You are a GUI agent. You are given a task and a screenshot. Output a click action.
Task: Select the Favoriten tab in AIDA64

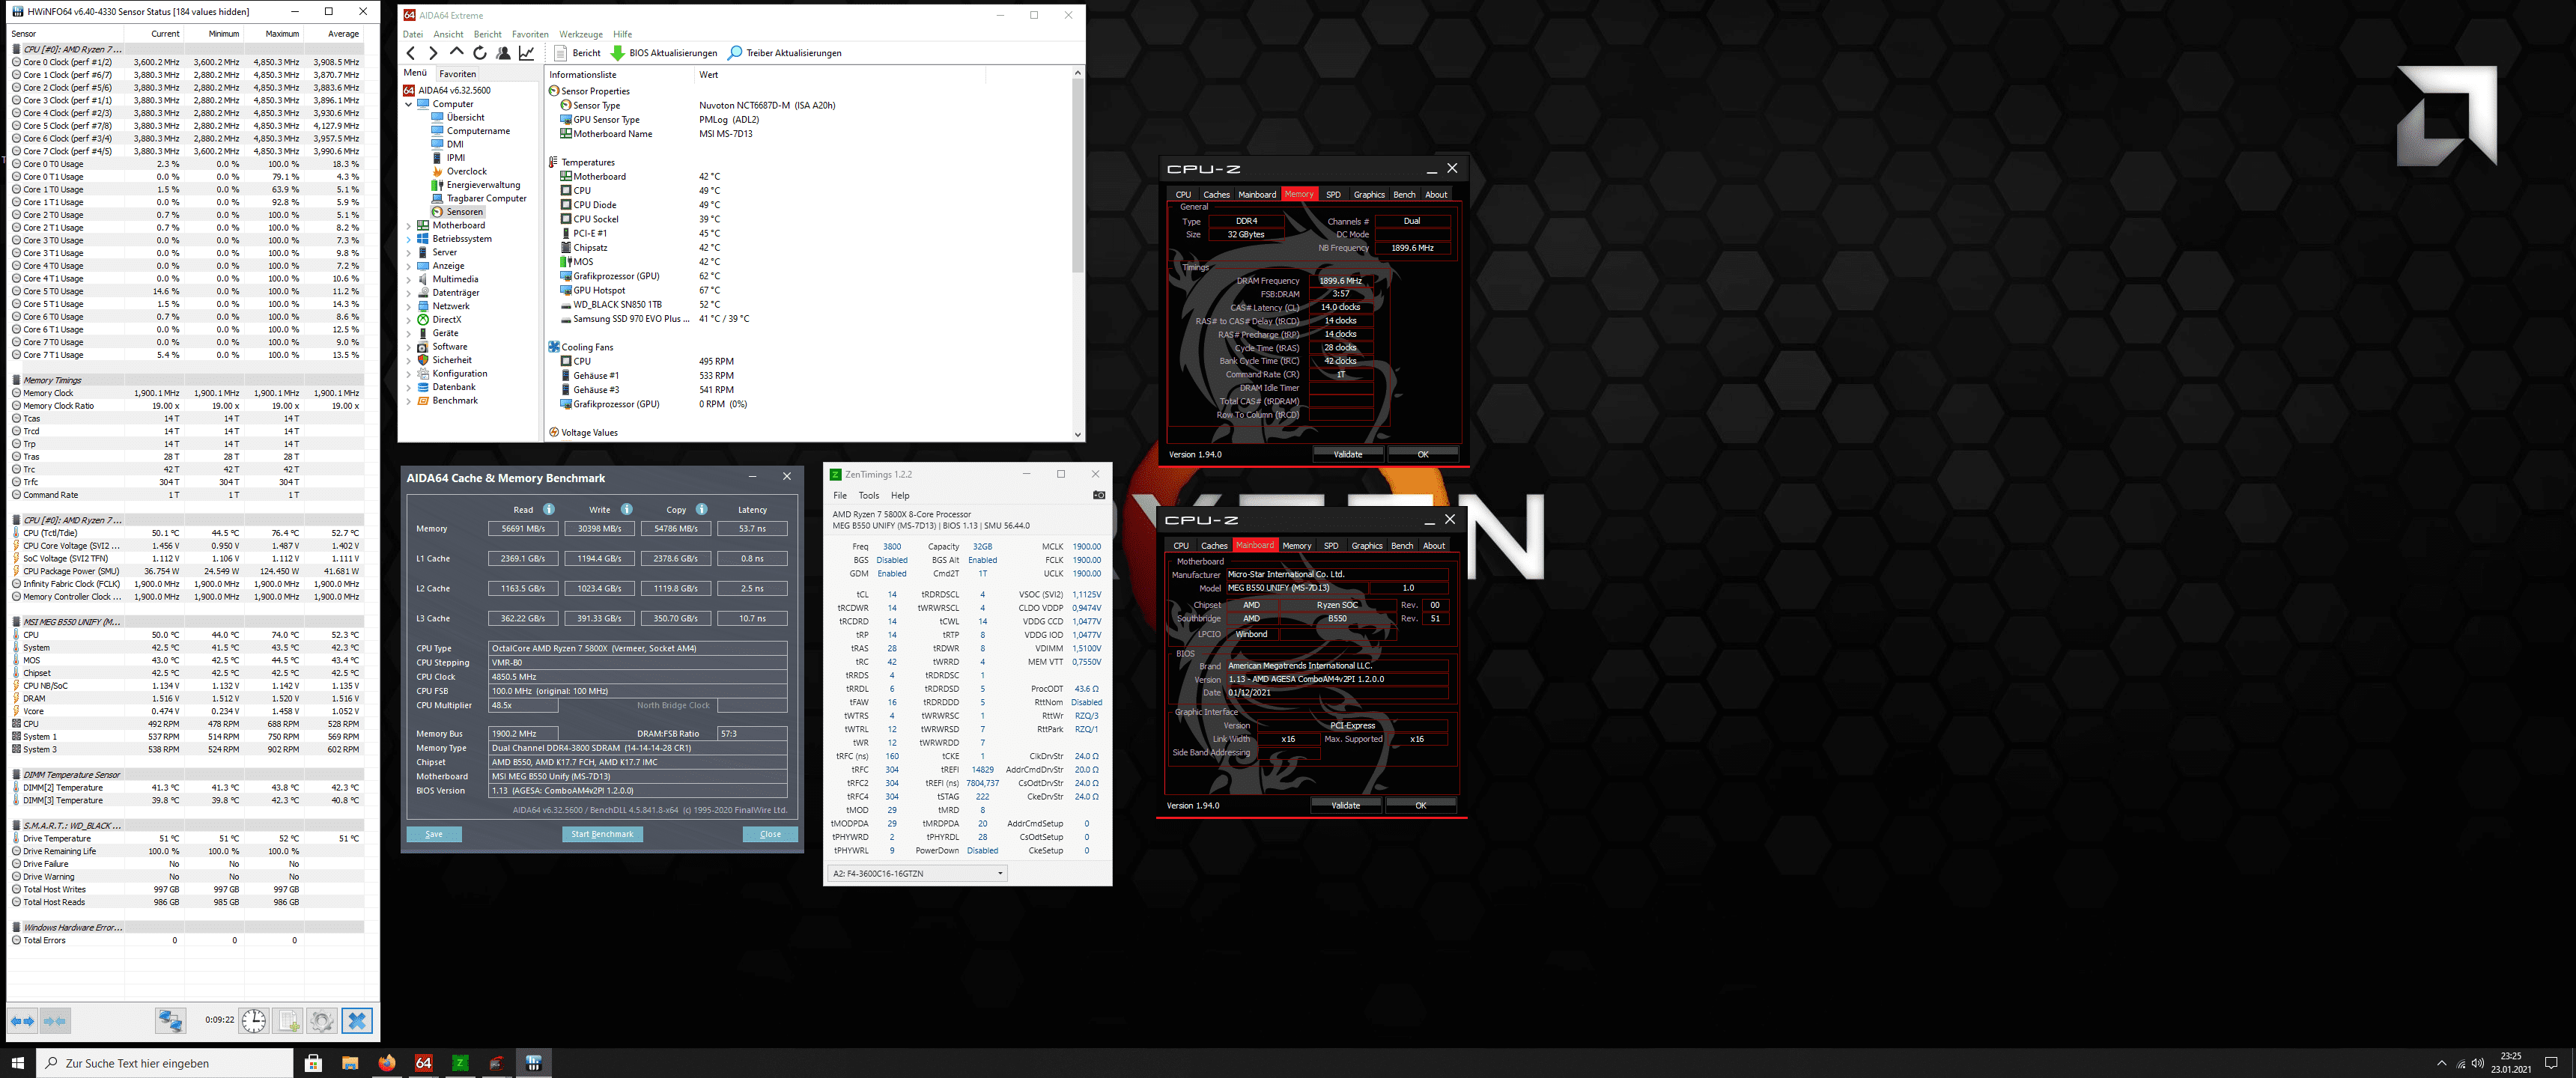pyautogui.click(x=457, y=74)
